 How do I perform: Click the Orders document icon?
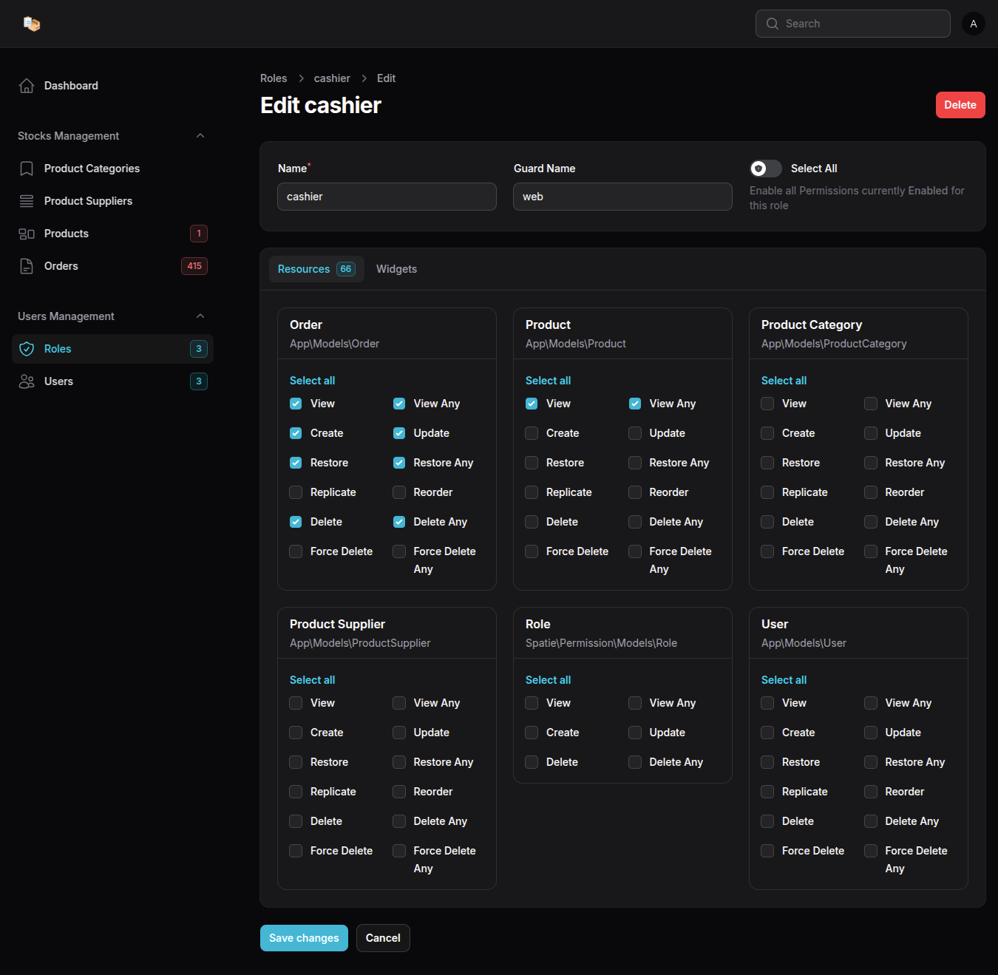[x=27, y=266]
